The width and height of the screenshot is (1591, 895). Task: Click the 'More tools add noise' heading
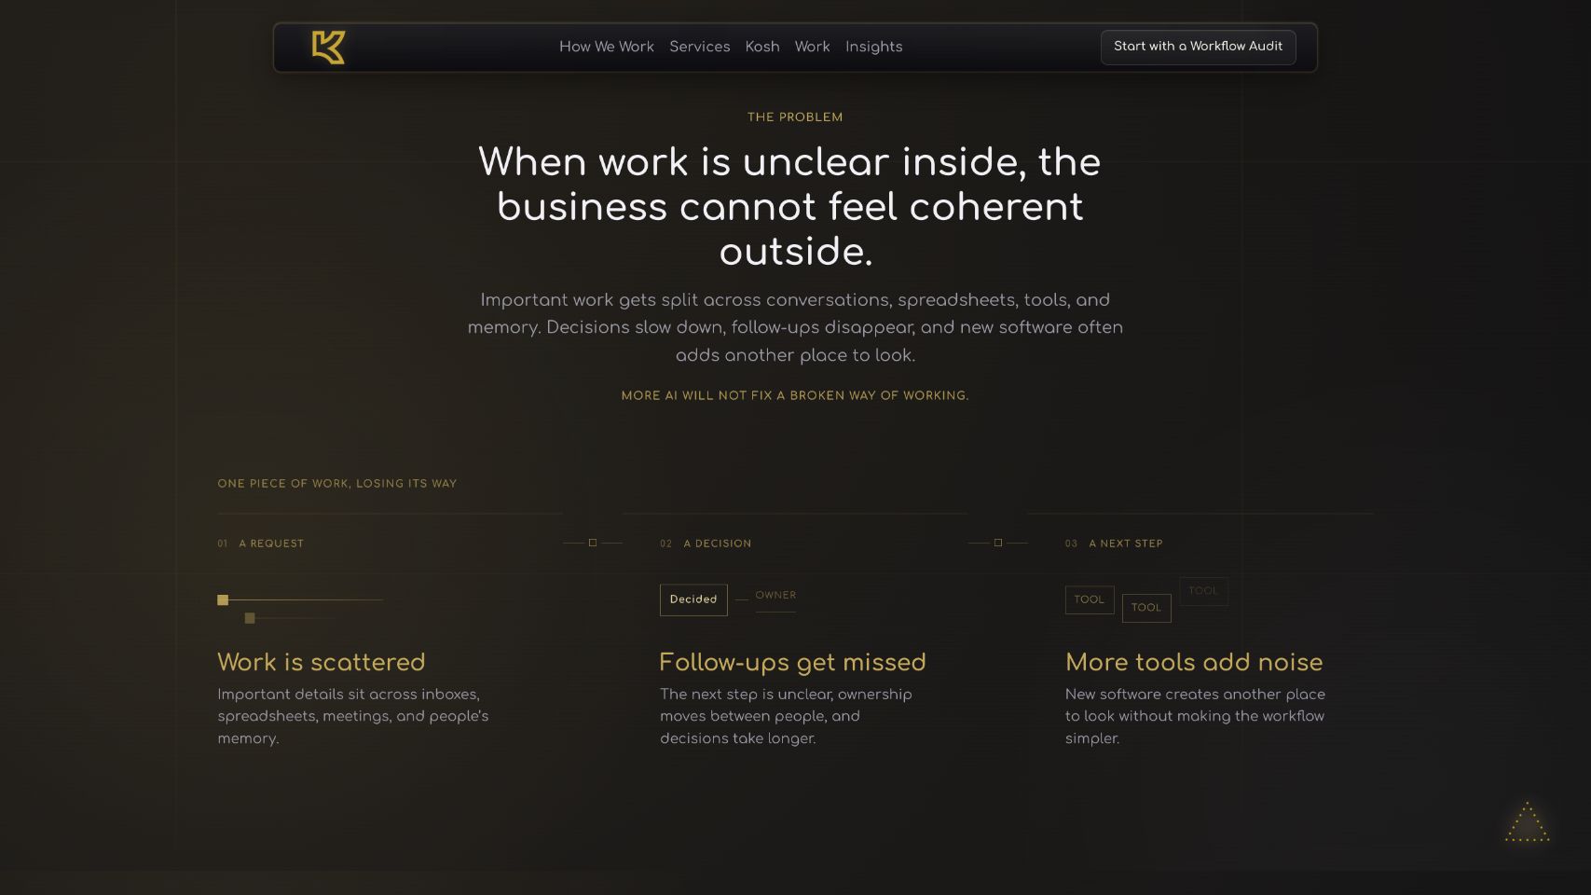[x=1194, y=662]
